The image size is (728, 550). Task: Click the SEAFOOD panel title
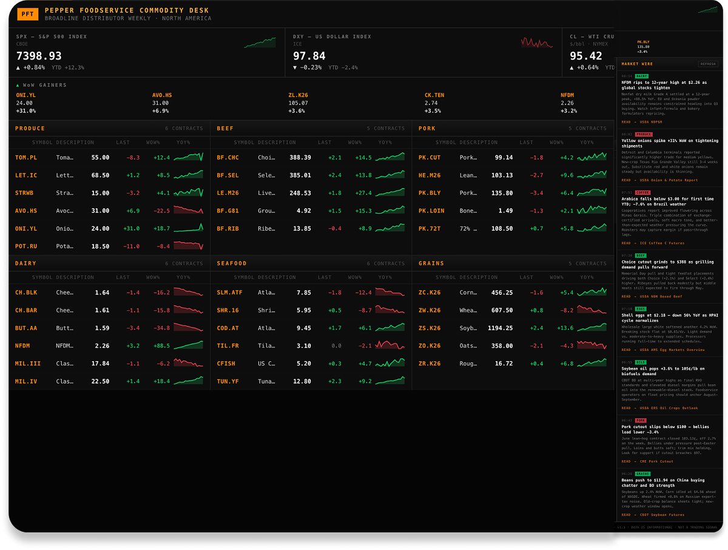[232, 263]
